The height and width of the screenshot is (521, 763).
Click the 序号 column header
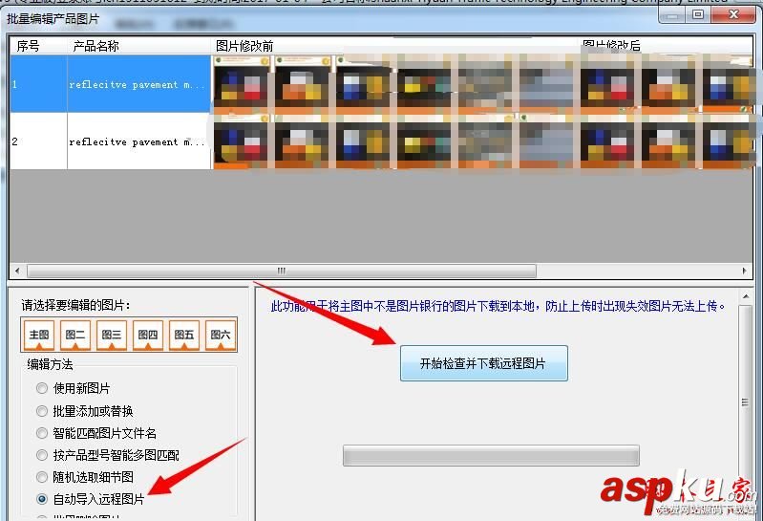point(38,46)
